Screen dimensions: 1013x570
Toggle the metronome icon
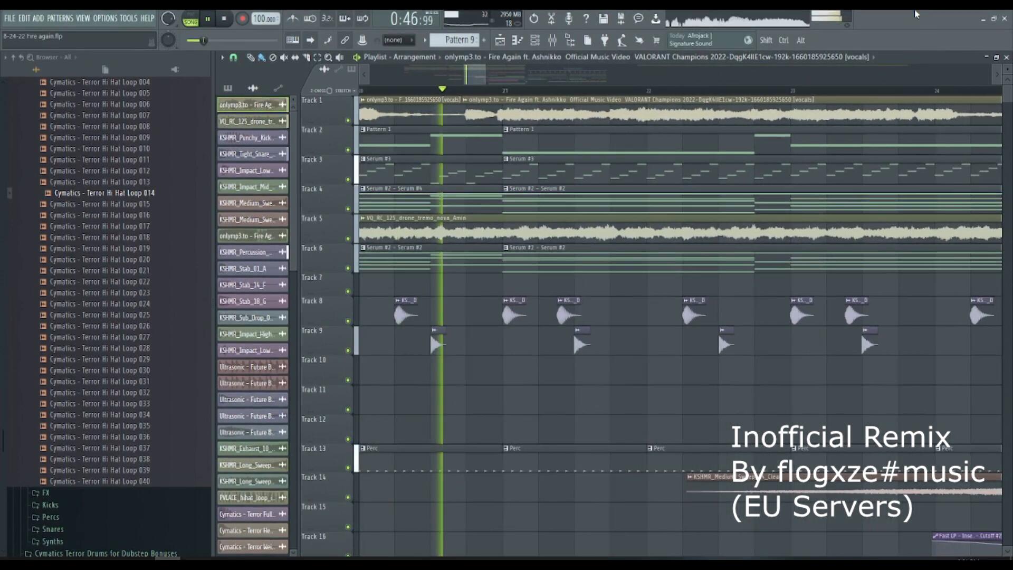[x=292, y=19]
